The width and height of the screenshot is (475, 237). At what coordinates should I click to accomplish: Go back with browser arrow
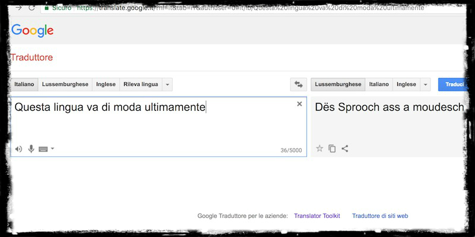[18, 8]
